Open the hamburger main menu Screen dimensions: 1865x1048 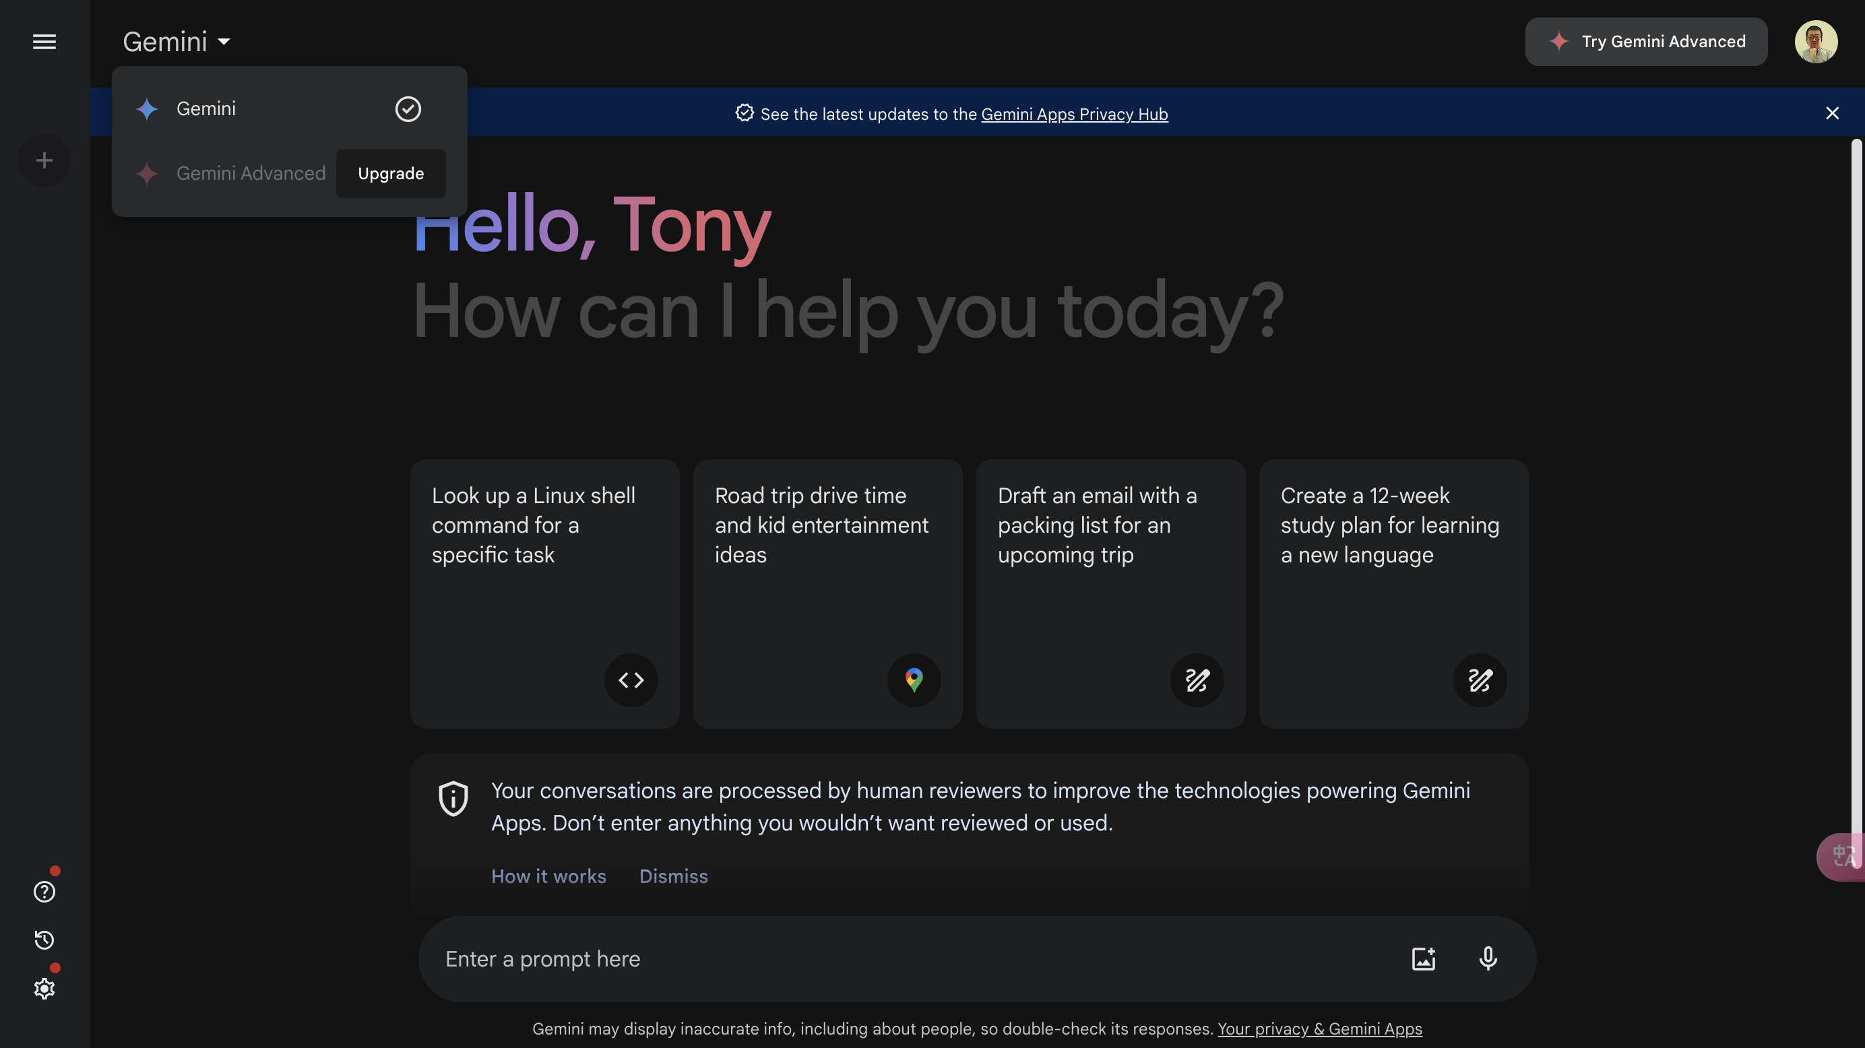click(44, 42)
